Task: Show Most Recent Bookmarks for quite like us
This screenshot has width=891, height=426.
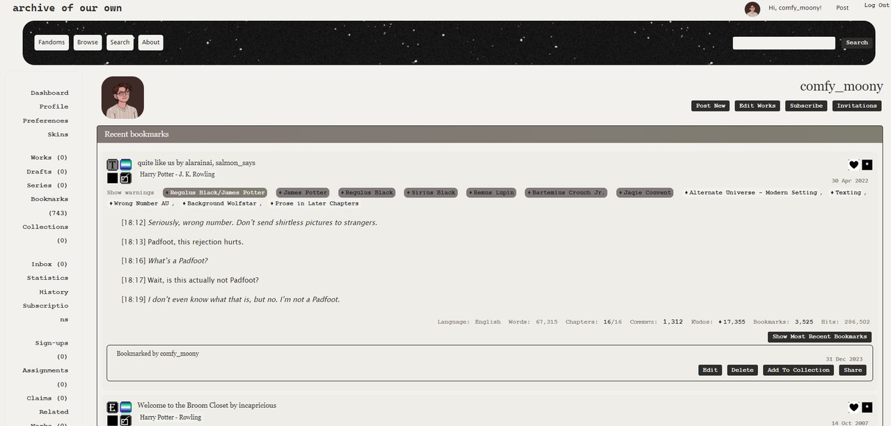Action: (819, 337)
